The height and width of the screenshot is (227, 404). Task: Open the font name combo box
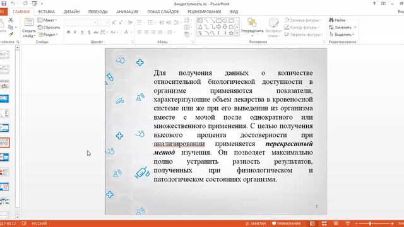[x=81, y=23]
